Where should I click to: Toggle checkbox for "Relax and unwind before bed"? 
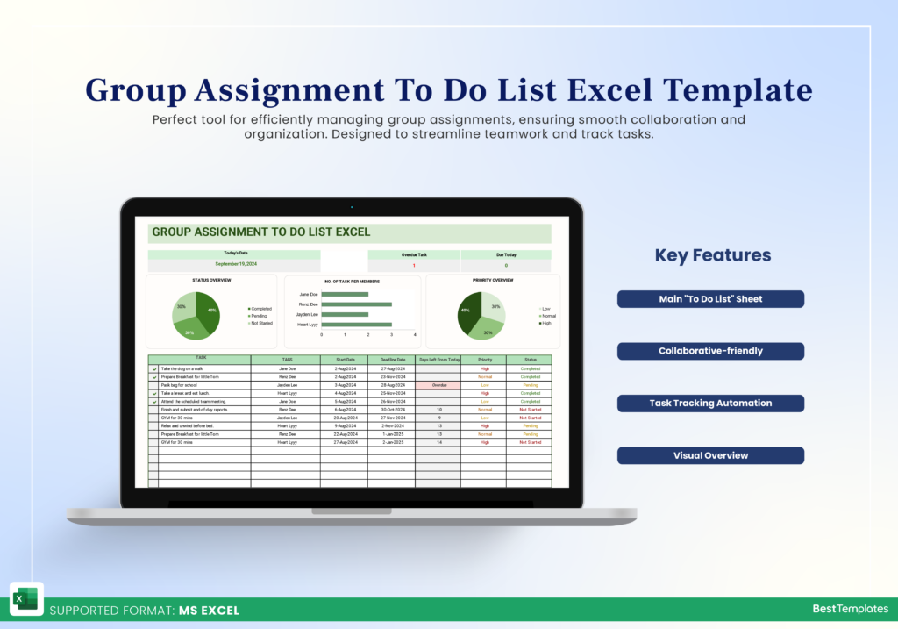[x=153, y=426]
